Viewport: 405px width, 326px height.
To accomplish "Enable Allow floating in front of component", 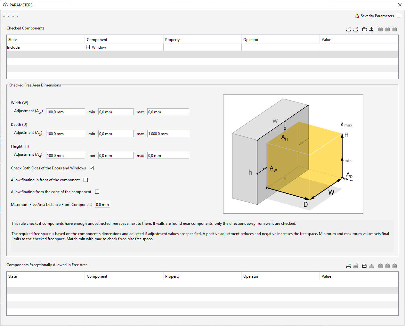I will point(86,180).
